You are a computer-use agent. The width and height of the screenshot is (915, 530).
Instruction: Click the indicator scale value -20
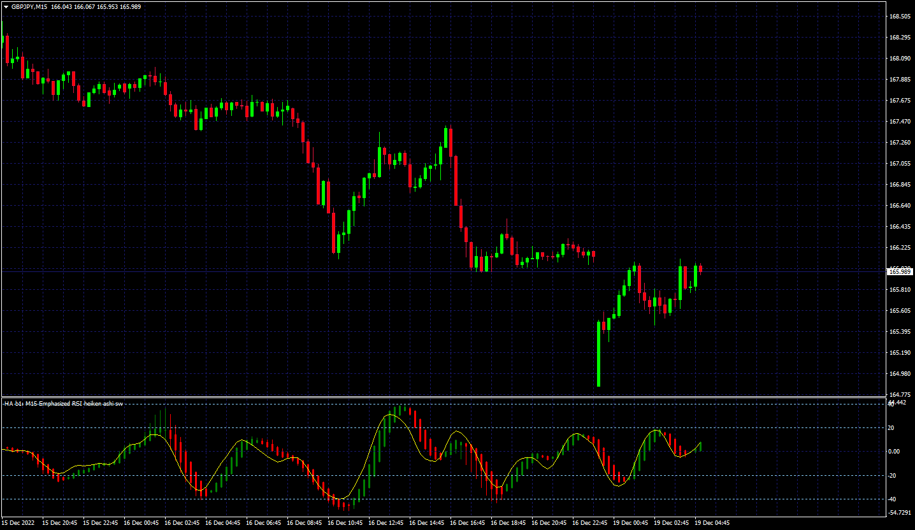coord(893,476)
